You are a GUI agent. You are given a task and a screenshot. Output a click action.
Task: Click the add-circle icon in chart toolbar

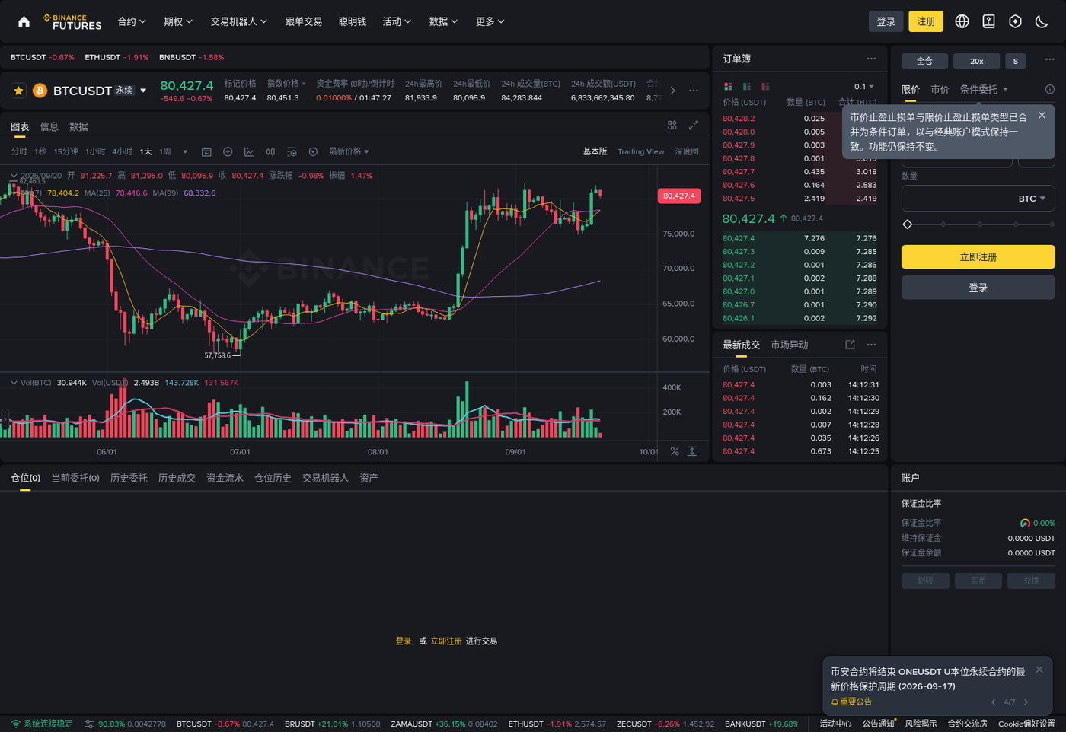(x=228, y=152)
